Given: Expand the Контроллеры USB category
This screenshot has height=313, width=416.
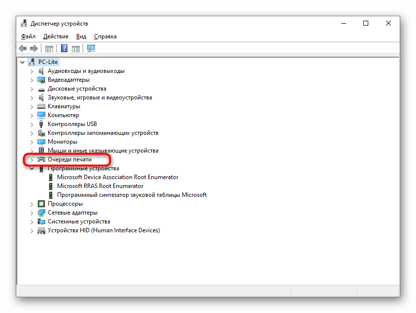Looking at the screenshot, I should point(32,124).
